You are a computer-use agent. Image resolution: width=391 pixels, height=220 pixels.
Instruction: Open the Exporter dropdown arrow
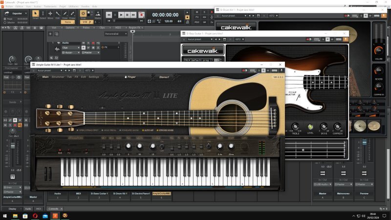click(26, 14)
